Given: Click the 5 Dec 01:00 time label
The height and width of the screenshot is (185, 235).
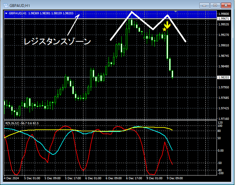Looking at the screenshot, I should (x=32, y=178).
